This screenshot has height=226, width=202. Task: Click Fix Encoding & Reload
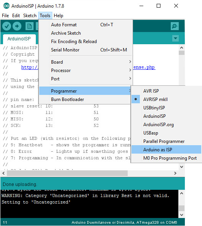86,42
